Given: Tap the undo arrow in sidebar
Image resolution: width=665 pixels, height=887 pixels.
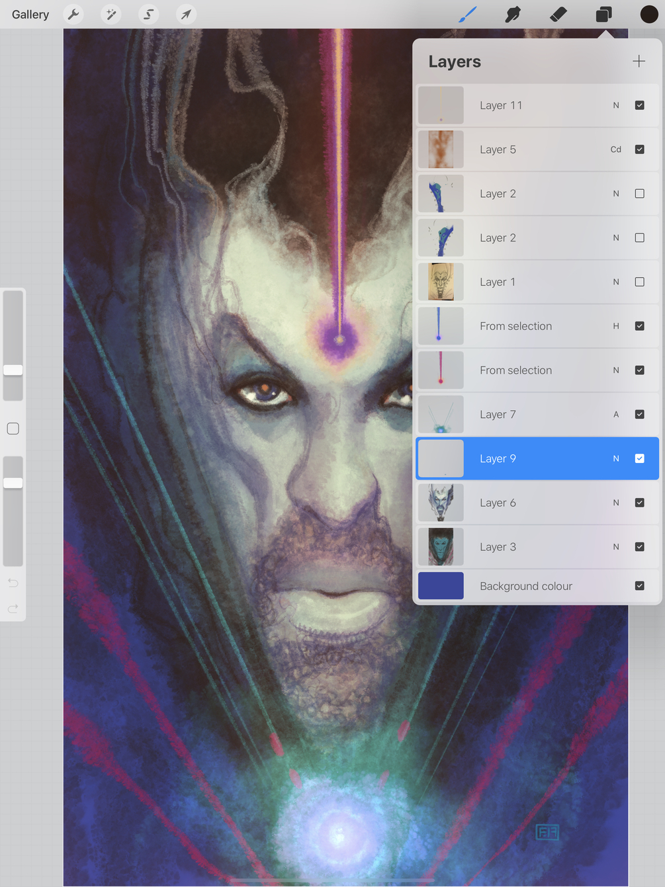Looking at the screenshot, I should [x=13, y=583].
